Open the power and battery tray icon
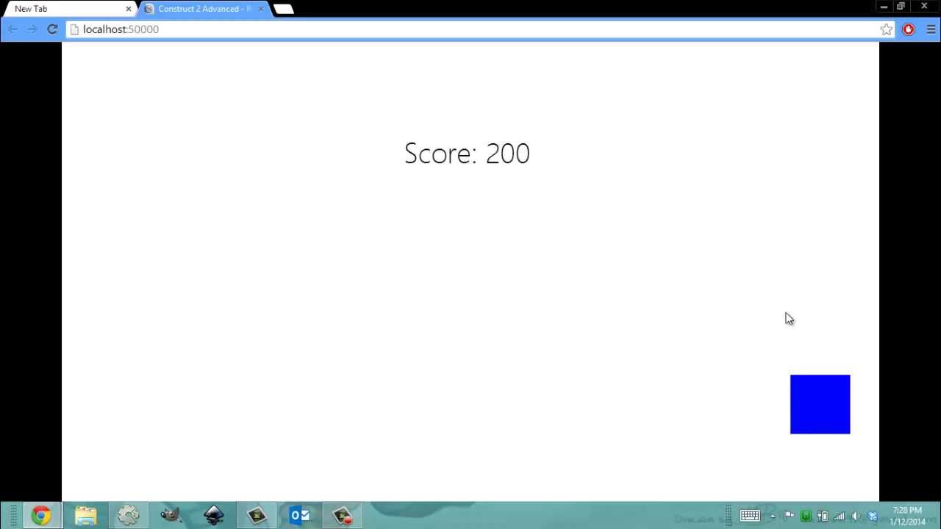This screenshot has height=529, width=941. pos(823,516)
